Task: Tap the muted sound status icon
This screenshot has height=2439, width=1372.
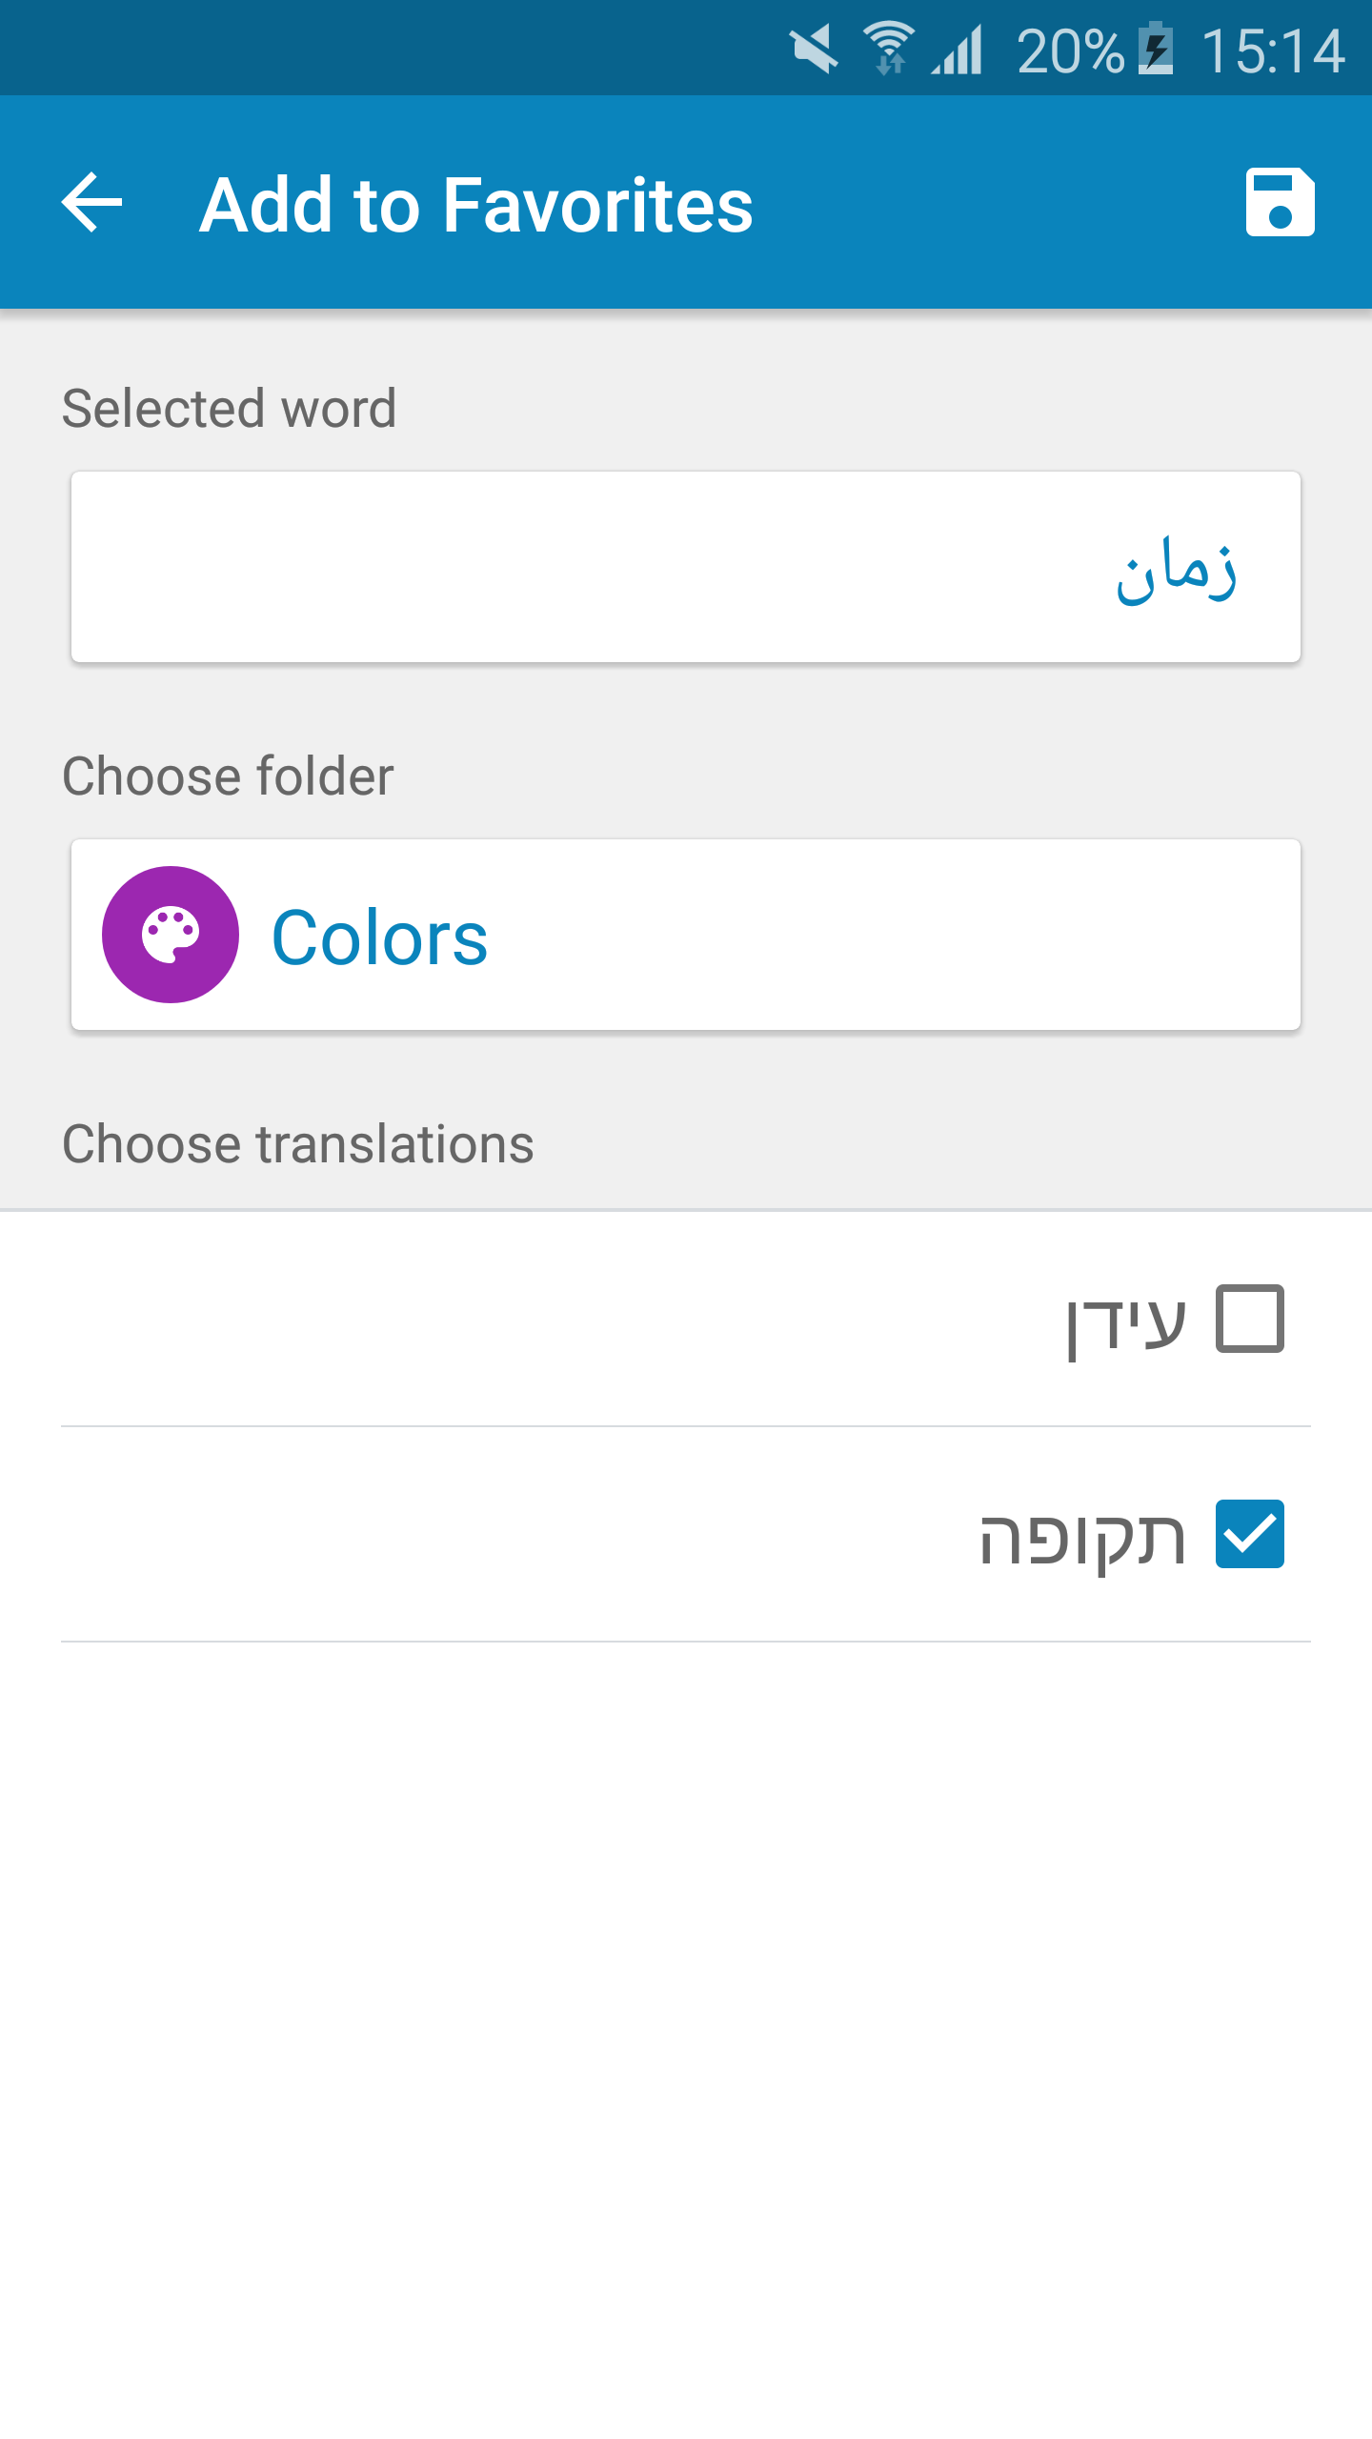Action: tap(814, 50)
